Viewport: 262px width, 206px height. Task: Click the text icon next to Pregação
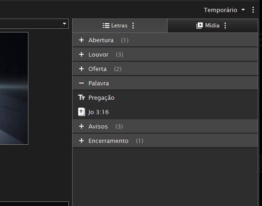pos(81,97)
